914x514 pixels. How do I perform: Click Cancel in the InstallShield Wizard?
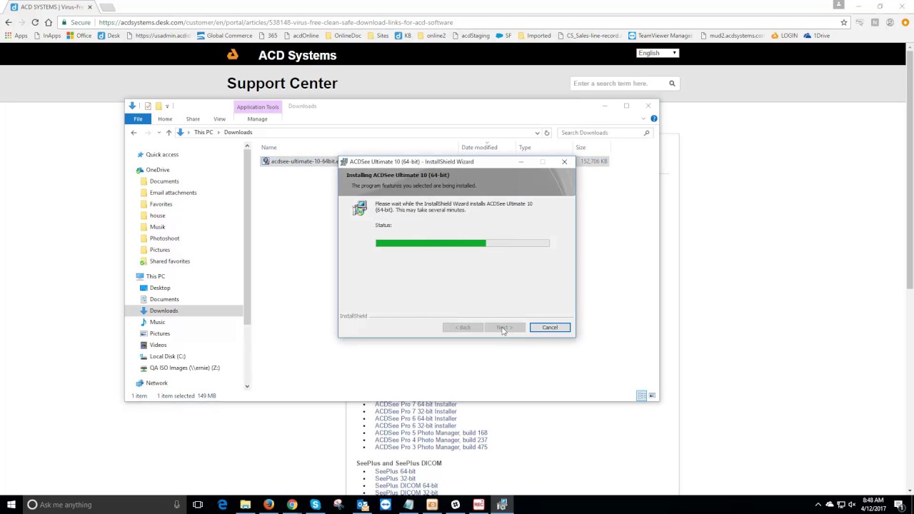550,327
